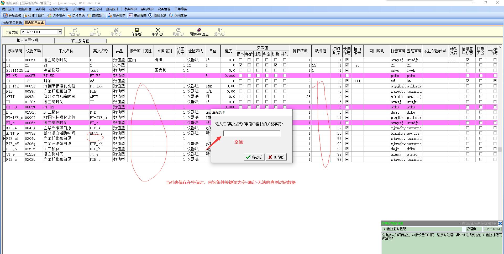The height and width of the screenshot is (254, 504).
Task: Close the TAT message notification panel
Action: pyautogui.click(x=500, y=223)
